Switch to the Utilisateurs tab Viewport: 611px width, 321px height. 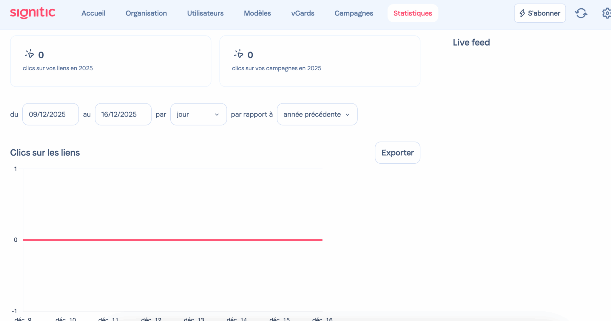click(205, 13)
